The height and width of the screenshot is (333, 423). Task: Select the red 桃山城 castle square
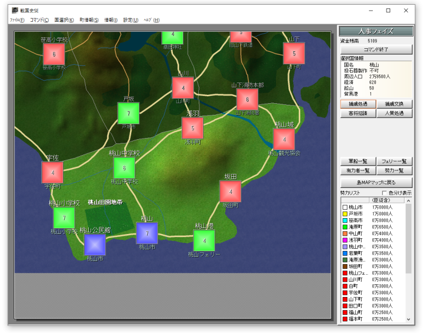284,139
